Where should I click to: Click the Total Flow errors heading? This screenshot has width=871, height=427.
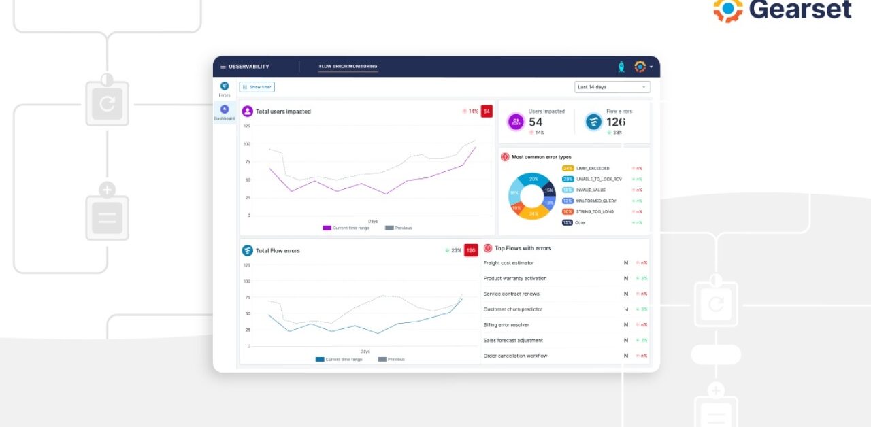point(278,250)
